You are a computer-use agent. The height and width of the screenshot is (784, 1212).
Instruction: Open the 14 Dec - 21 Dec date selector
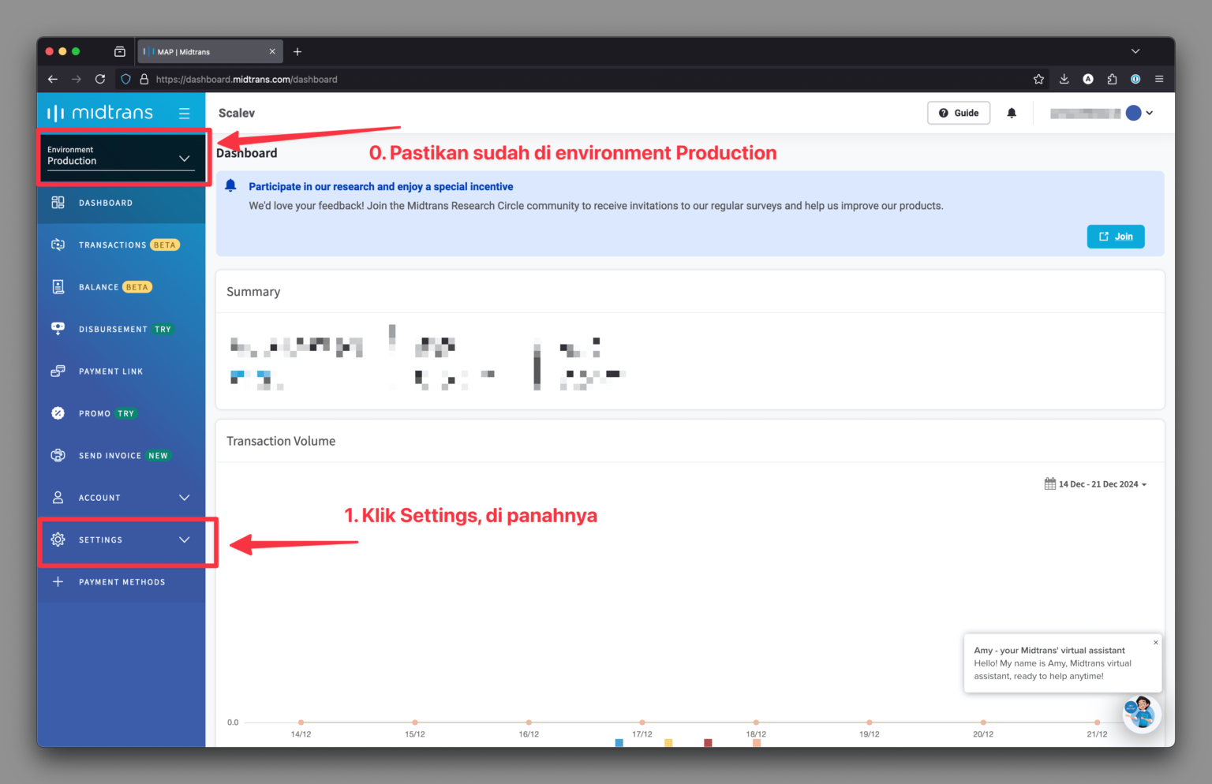click(x=1098, y=483)
